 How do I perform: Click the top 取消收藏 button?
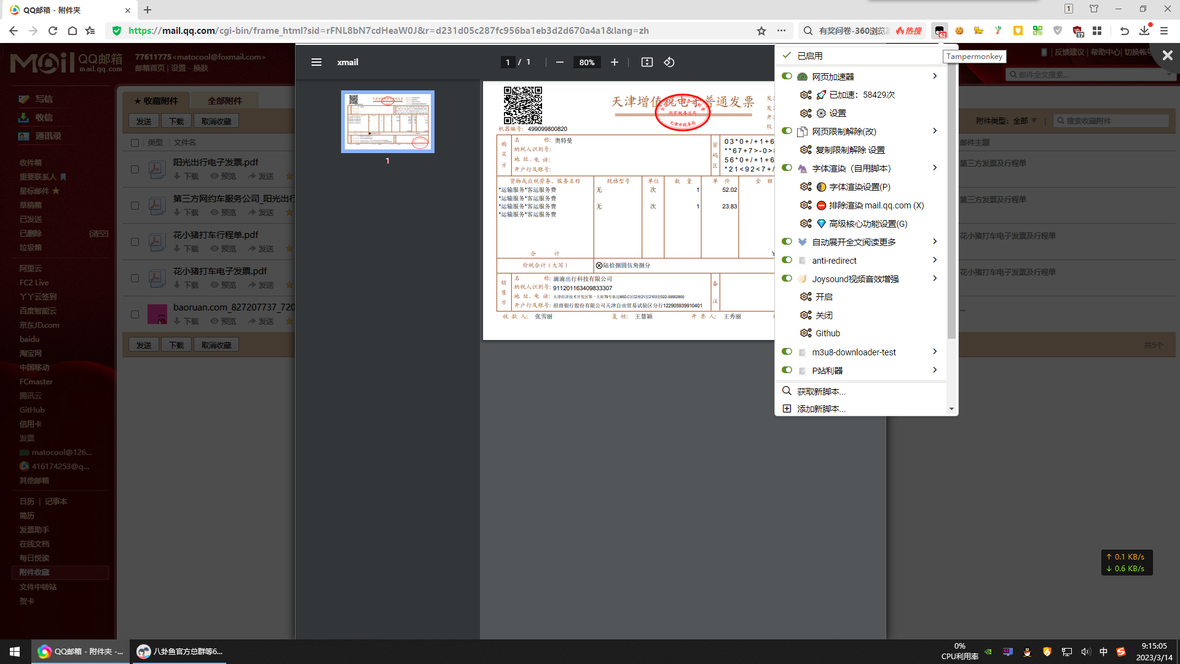(216, 121)
